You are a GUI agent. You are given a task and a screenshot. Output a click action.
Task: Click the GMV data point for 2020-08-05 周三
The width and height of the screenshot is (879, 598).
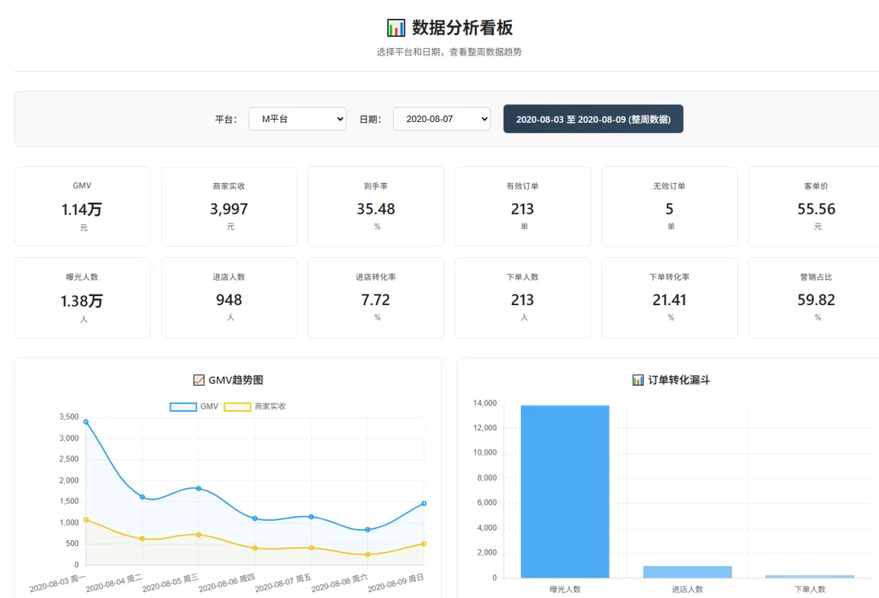(x=199, y=488)
